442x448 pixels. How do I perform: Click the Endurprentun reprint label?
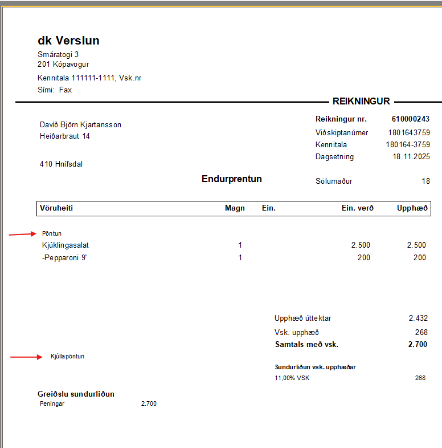click(231, 179)
